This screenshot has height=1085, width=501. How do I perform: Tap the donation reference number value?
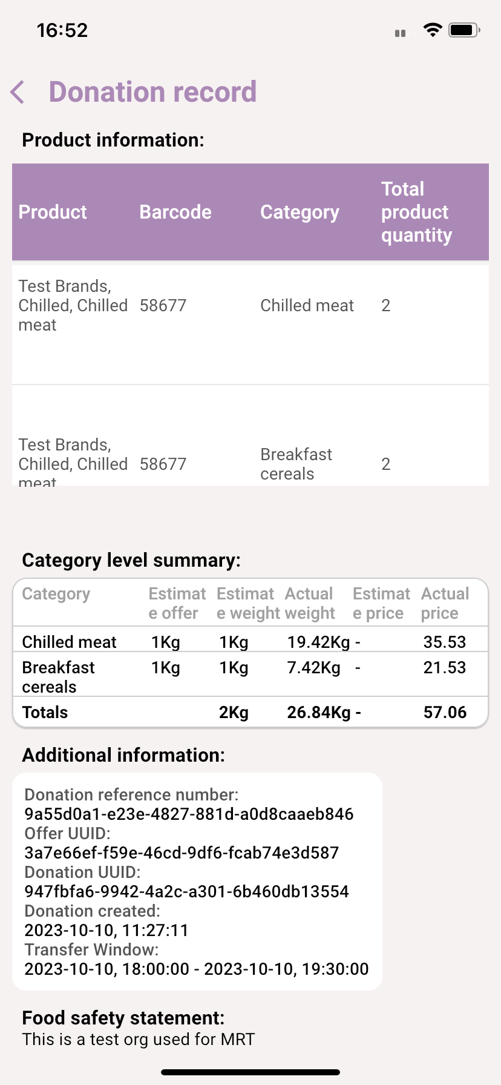(x=189, y=814)
